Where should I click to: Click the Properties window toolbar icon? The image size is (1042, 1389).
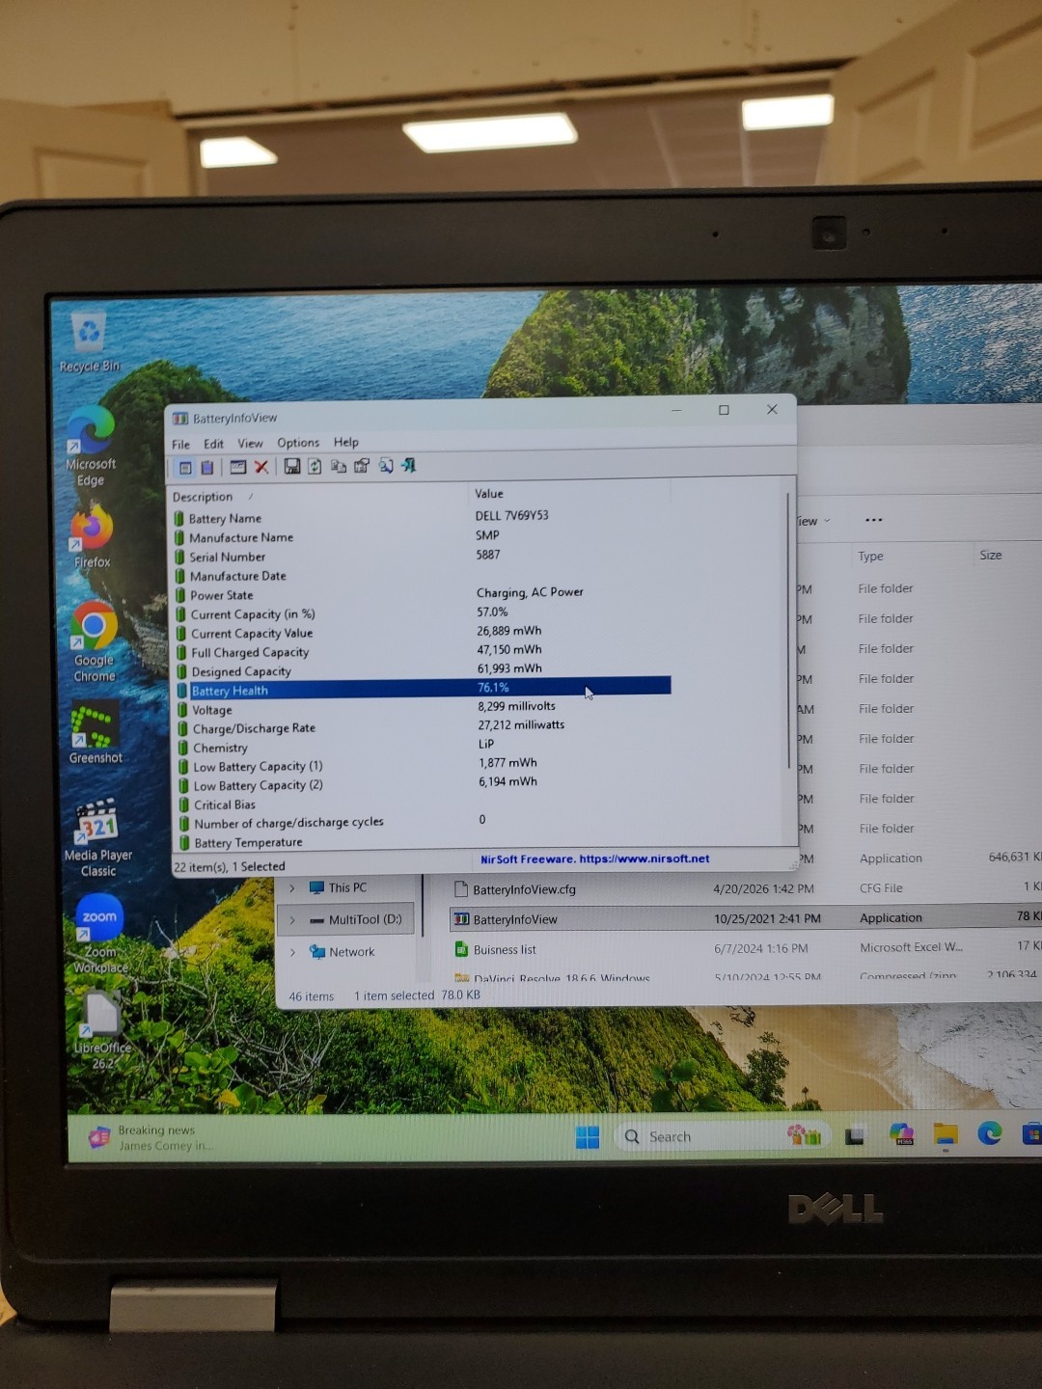[x=237, y=467]
